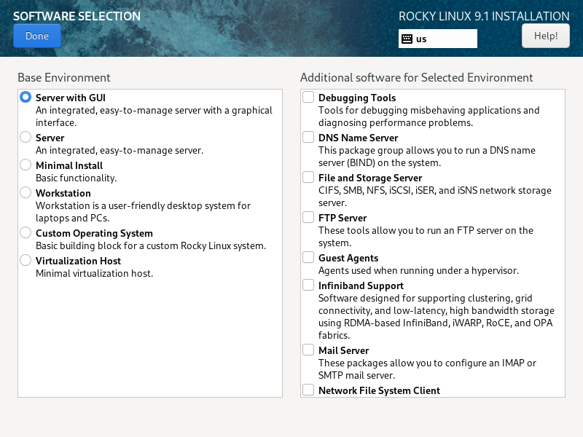The height and width of the screenshot is (437, 583).
Task: Tick the DNS Name Server checkbox
Action: pos(308,137)
